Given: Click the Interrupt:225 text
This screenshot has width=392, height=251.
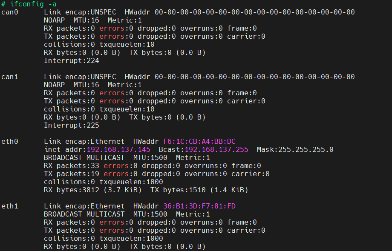Looking at the screenshot, I should [72, 125].
